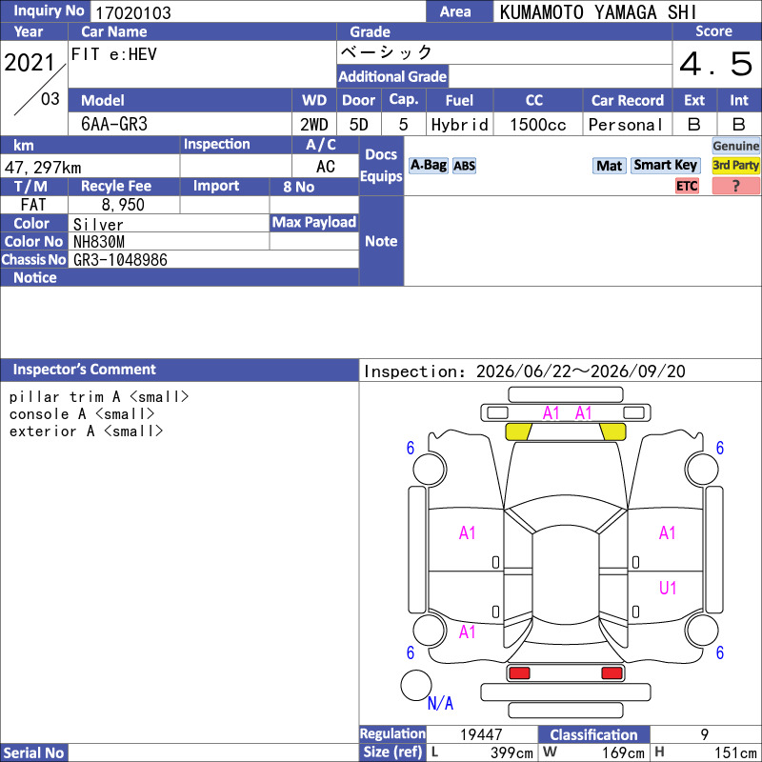Screen dimensions: 762x762
Task: Click the Additional Grade label
Action: point(392,76)
